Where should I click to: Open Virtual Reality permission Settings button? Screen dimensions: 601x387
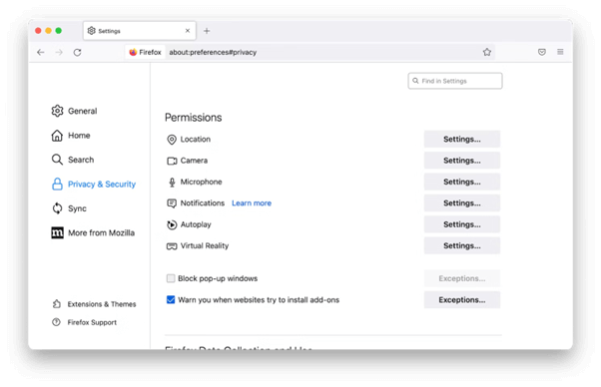pyautogui.click(x=462, y=245)
